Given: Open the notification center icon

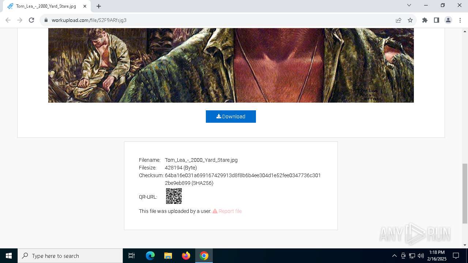Looking at the screenshot, I should (456, 256).
